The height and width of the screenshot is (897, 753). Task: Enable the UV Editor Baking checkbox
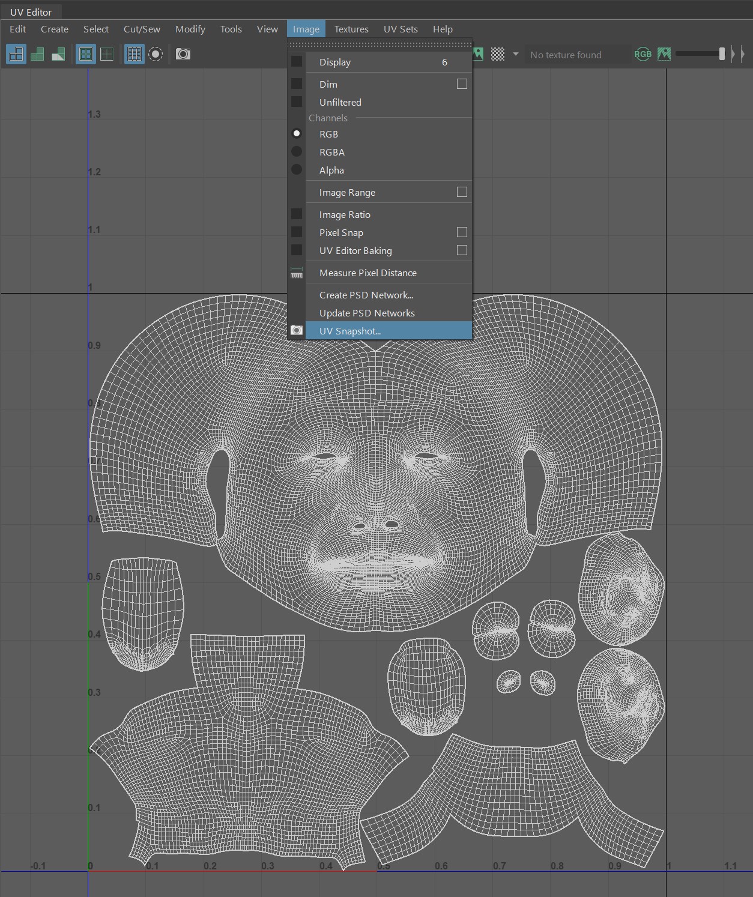462,250
